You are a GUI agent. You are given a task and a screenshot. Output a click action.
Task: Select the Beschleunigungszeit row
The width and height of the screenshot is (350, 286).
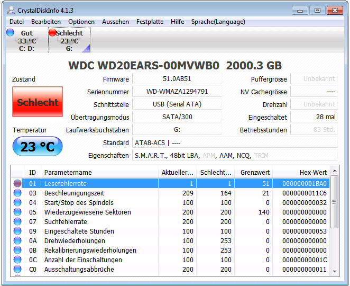[170, 193]
